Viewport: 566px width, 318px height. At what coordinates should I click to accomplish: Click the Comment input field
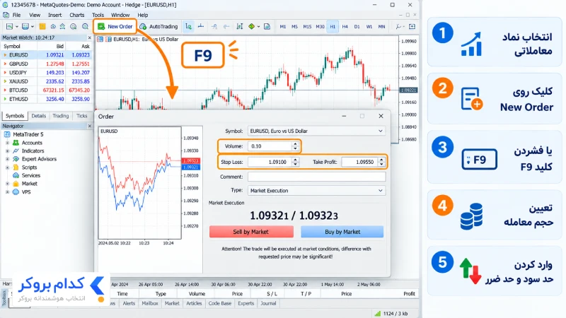tap(316, 177)
